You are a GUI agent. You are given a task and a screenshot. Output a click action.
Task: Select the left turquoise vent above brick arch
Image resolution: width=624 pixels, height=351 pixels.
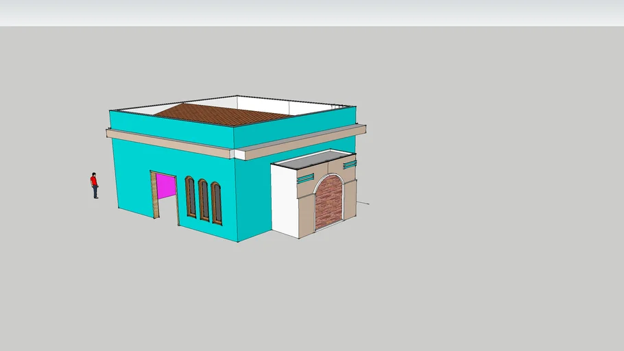click(x=305, y=178)
